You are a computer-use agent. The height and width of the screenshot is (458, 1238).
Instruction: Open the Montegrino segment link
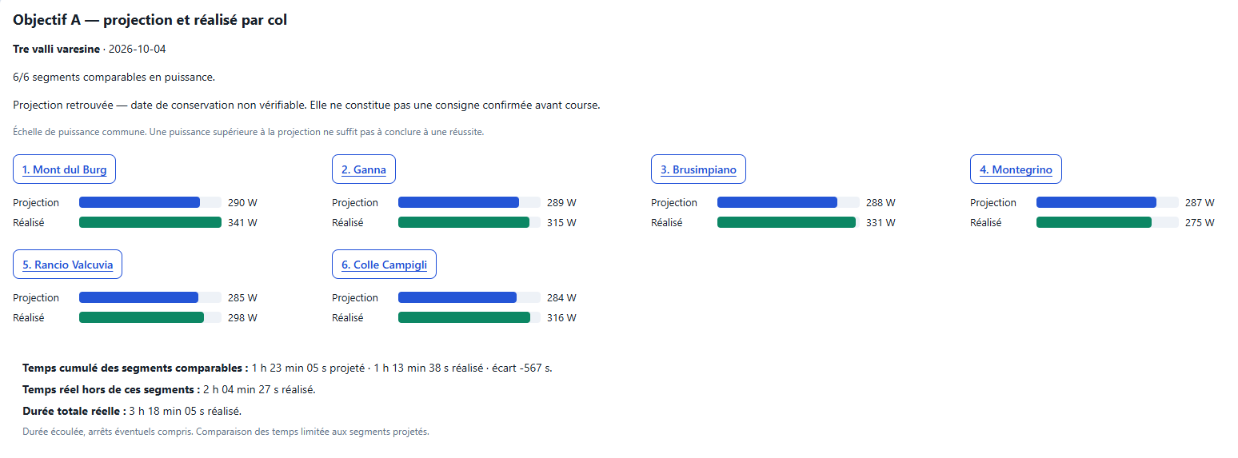pos(1016,169)
